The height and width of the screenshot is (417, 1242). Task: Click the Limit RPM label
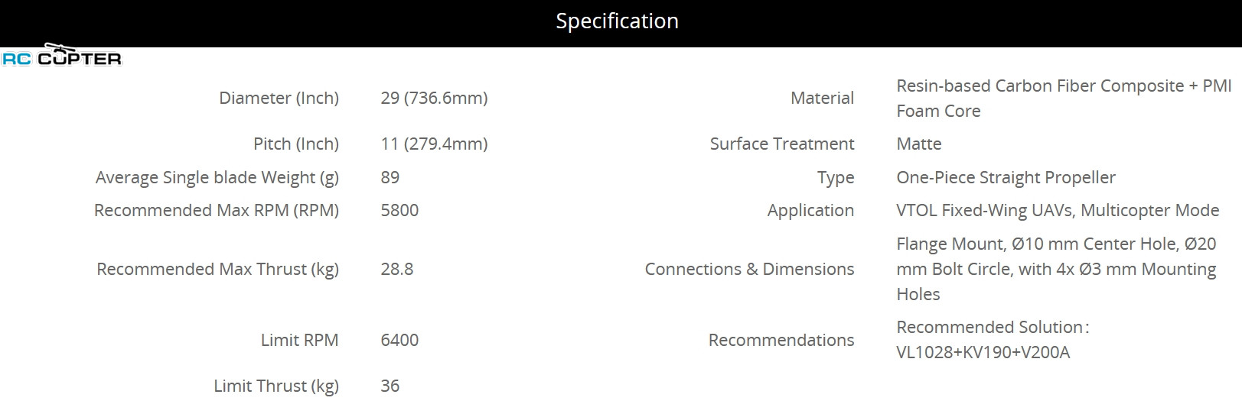[x=299, y=341]
